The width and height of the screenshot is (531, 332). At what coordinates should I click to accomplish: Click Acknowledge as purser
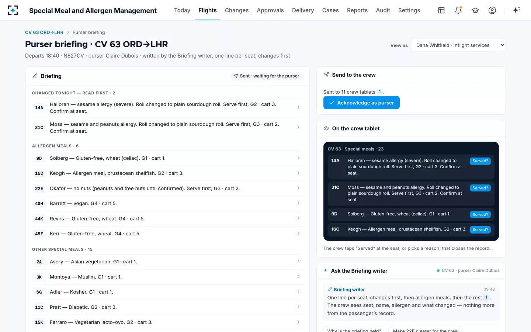click(361, 103)
